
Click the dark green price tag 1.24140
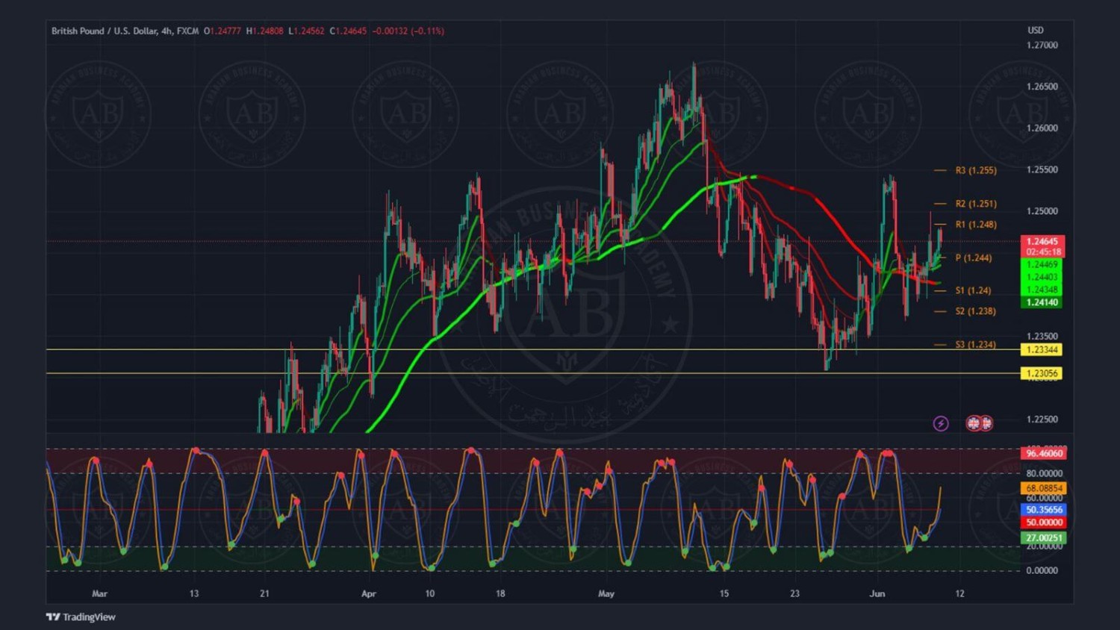point(1042,302)
